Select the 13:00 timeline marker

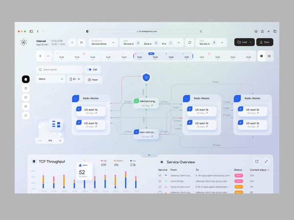(x=155, y=57)
